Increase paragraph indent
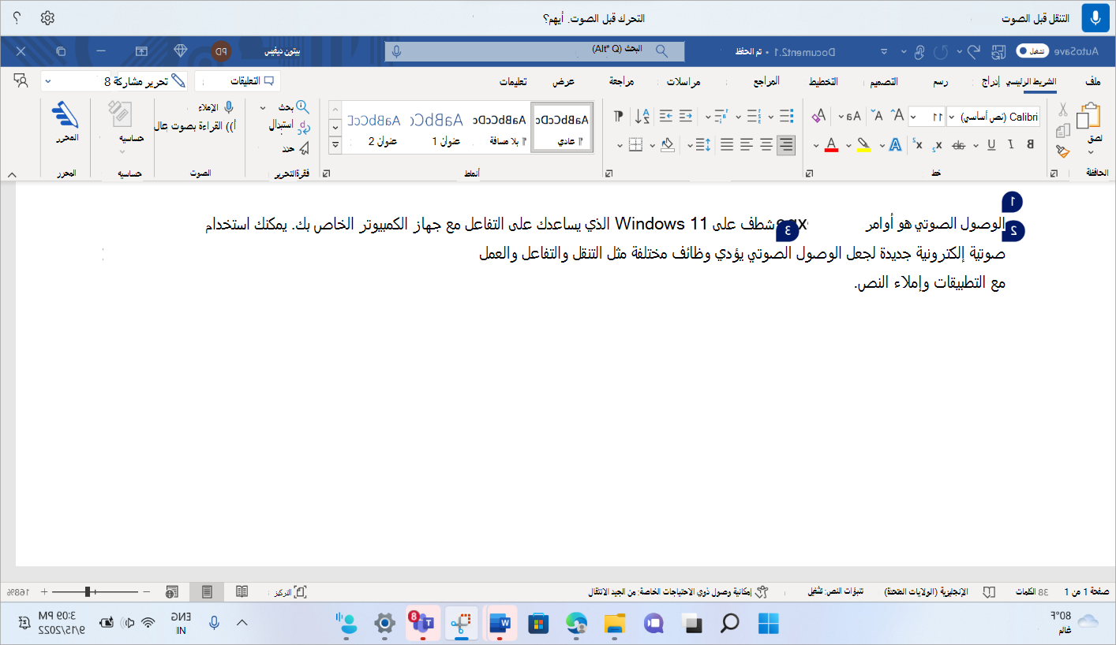The width and height of the screenshot is (1116, 645). coord(665,116)
